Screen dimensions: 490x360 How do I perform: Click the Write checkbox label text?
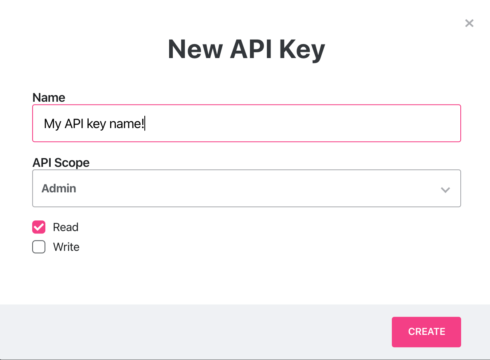coord(66,247)
